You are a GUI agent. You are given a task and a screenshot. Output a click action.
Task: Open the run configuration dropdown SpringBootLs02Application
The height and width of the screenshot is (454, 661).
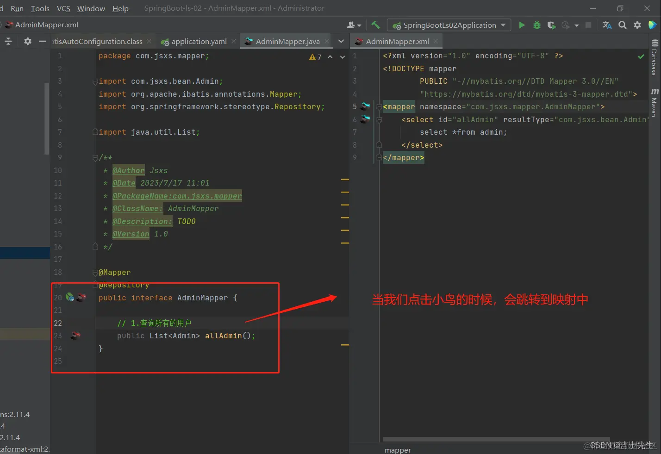(x=449, y=25)
